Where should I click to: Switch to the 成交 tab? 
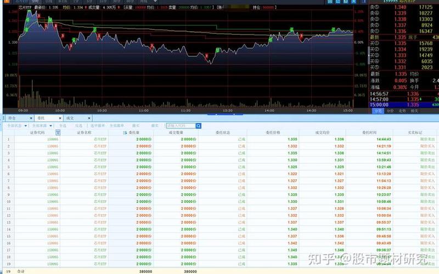point(70,118)
